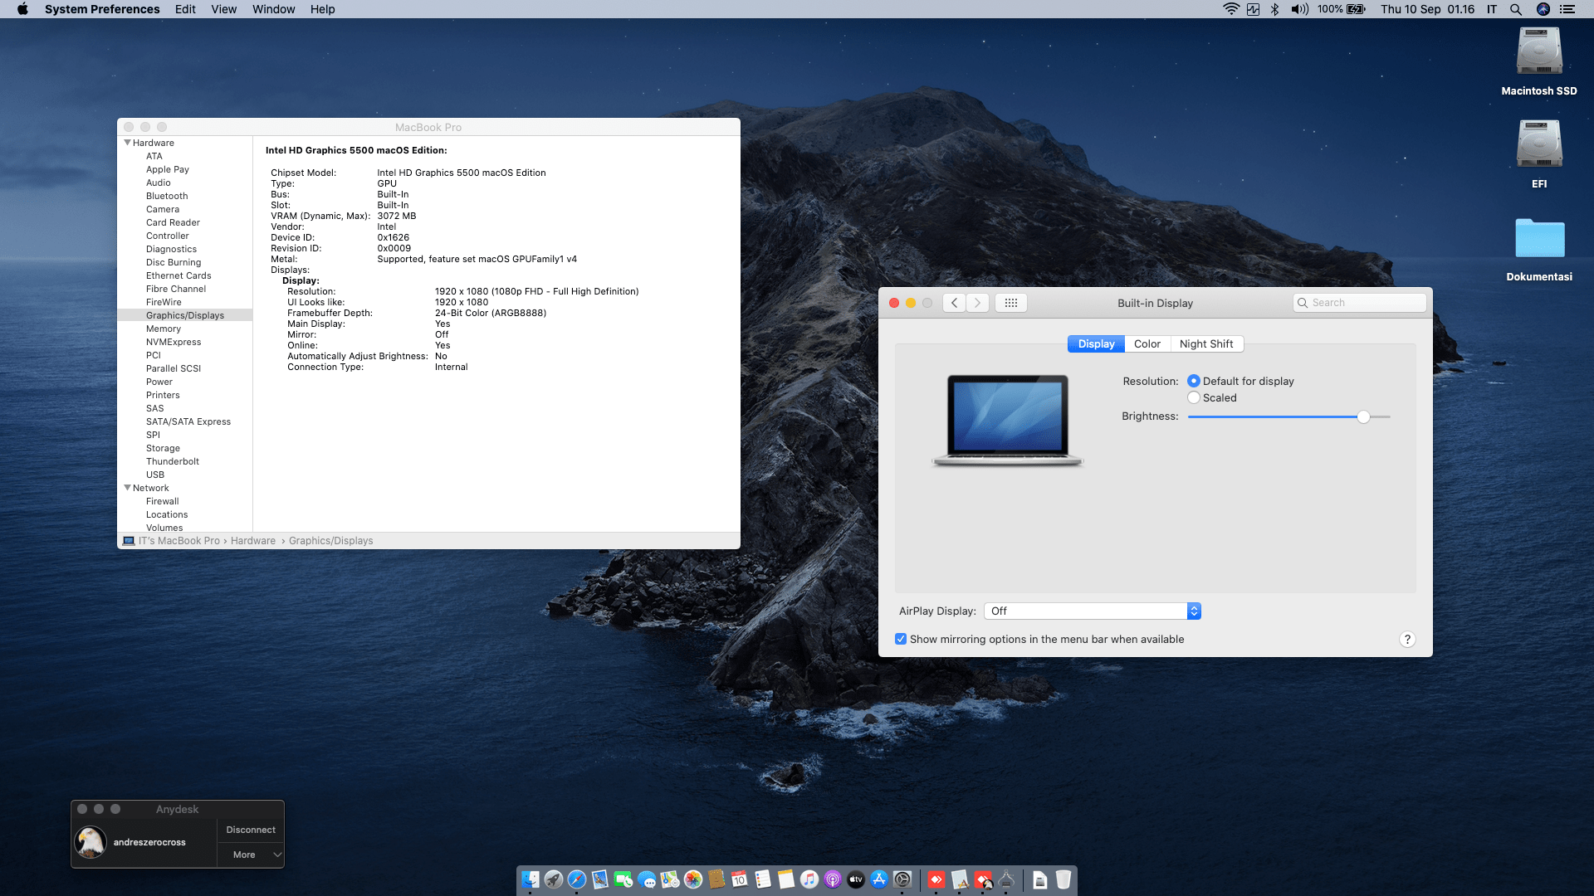Open App Store from the dock
This screenshot has height=896, width=1594.
coord(879,879)
